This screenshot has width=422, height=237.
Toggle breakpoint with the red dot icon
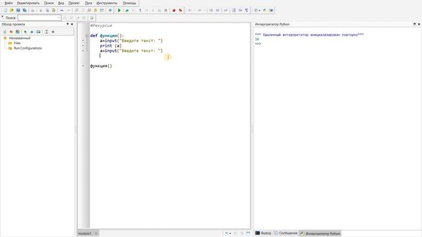coord(174,11)
